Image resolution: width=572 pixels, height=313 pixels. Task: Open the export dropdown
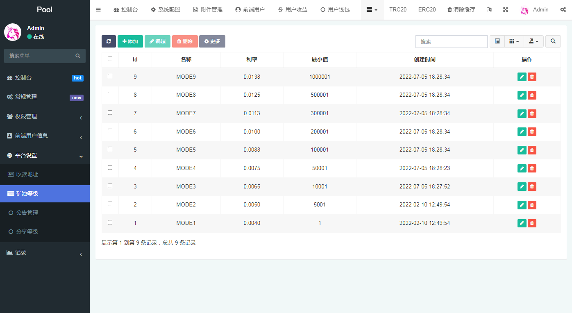pyautogui.click(x=533, y=41)
